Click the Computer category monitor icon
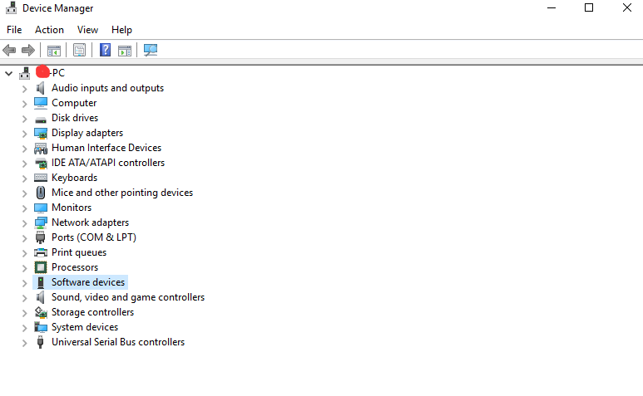 pos(41,103)
